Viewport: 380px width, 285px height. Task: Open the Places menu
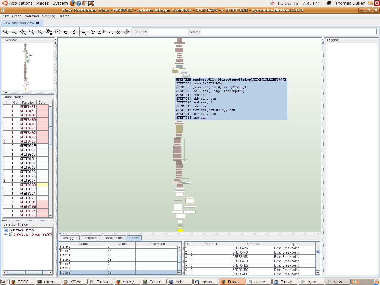coord(42,3)
